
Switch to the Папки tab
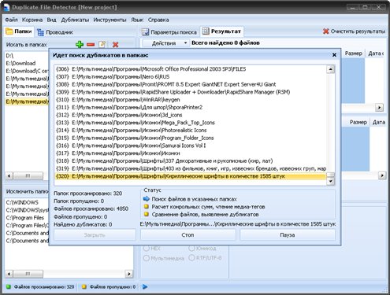(19, 31)
